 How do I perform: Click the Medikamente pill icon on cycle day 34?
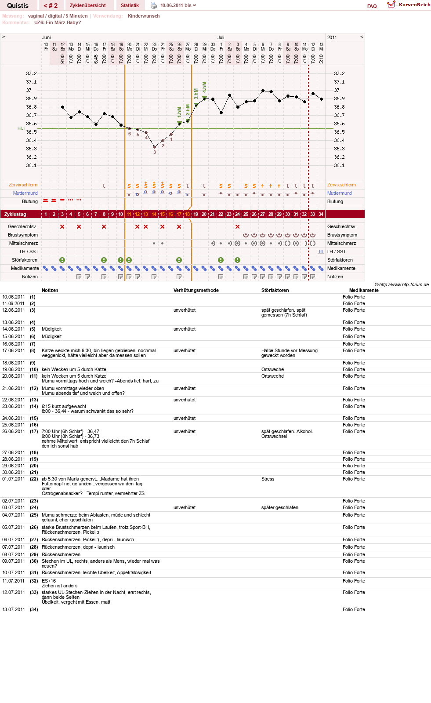(321, 269)
